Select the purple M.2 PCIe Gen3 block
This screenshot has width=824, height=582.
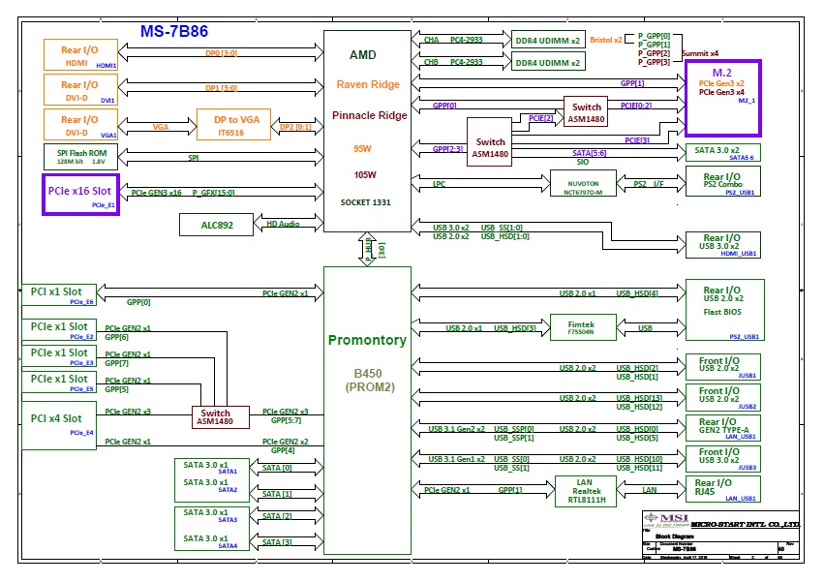tap(722, 97)
